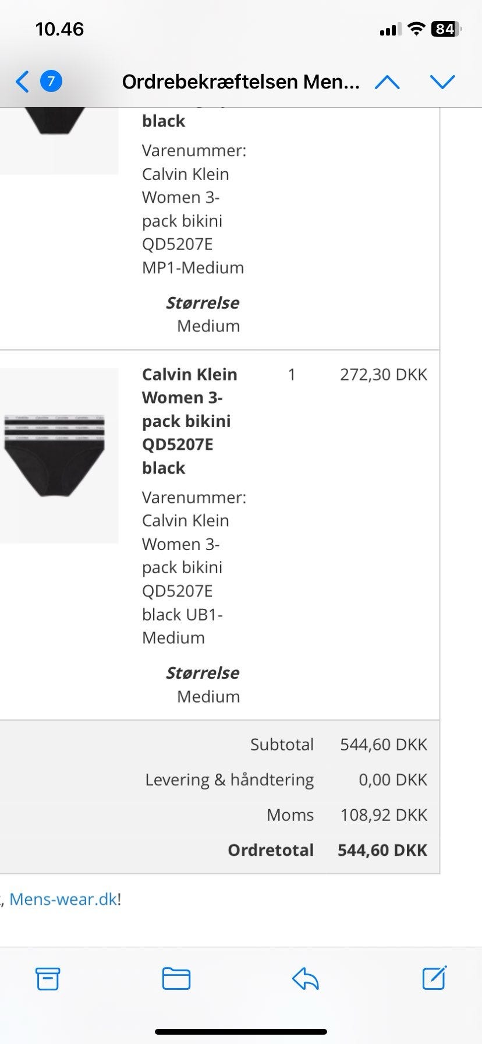Tap the back arrow to return to inbox

(22, 82)
